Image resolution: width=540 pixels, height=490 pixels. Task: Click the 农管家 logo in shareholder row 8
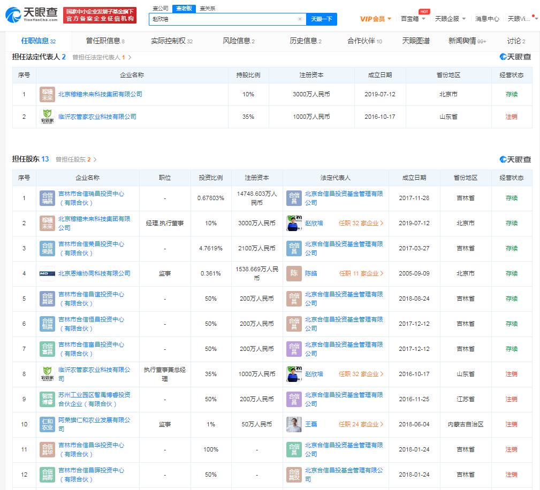click(x=47, y=374)
